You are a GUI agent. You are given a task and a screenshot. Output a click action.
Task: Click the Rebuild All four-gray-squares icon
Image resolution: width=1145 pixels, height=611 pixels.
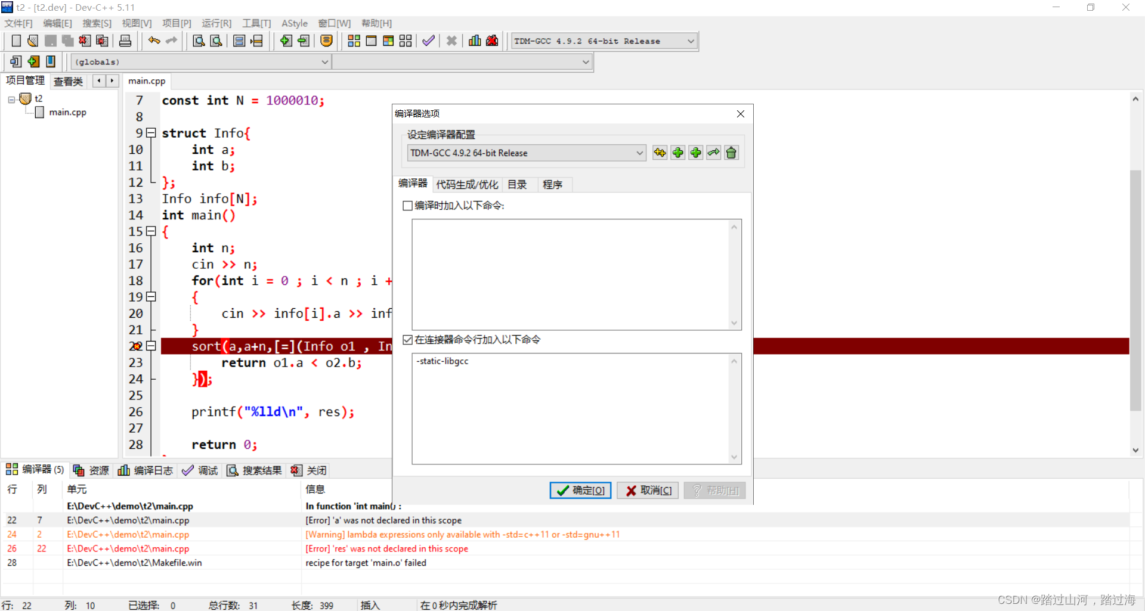406,41
